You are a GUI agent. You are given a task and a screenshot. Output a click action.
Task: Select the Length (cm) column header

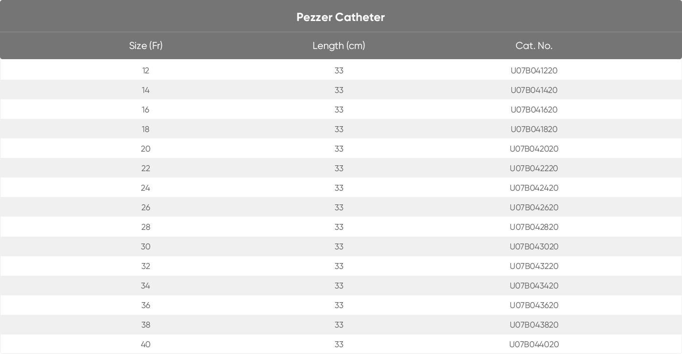pyautogui.click(x=339, y=45)
